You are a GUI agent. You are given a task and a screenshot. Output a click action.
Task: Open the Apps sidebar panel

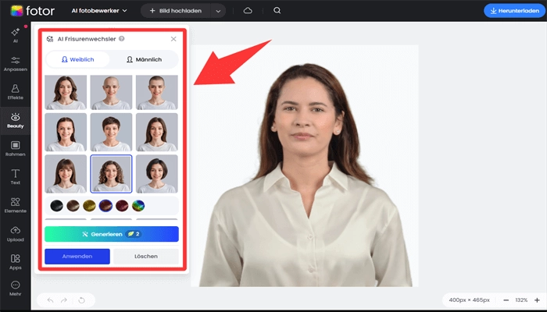pyautogui.click(x=16, y=262)
